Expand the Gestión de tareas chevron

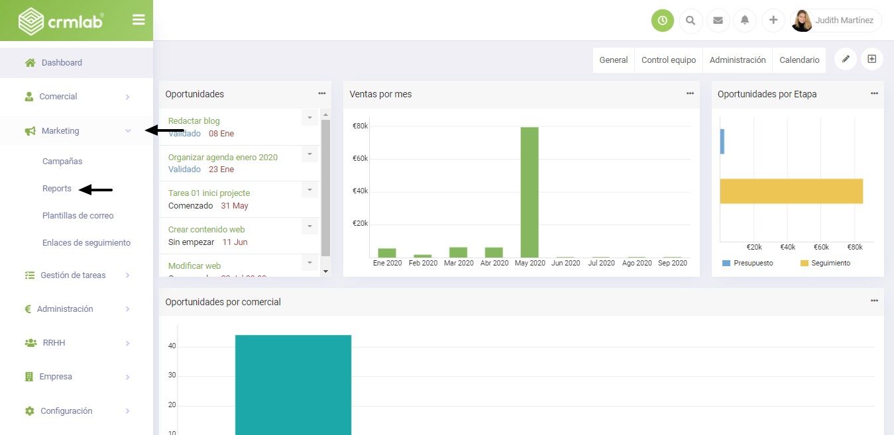[x=127, y=275]
